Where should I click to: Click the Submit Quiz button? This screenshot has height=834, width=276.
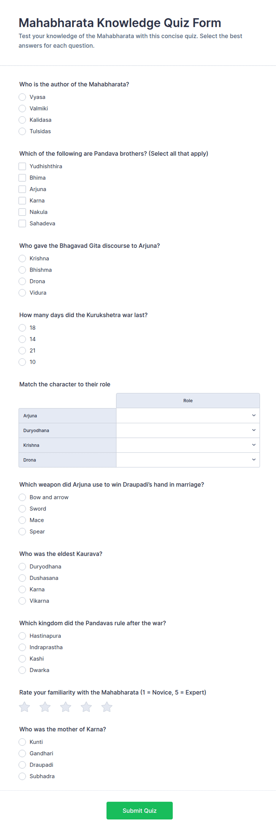[139, 811]
